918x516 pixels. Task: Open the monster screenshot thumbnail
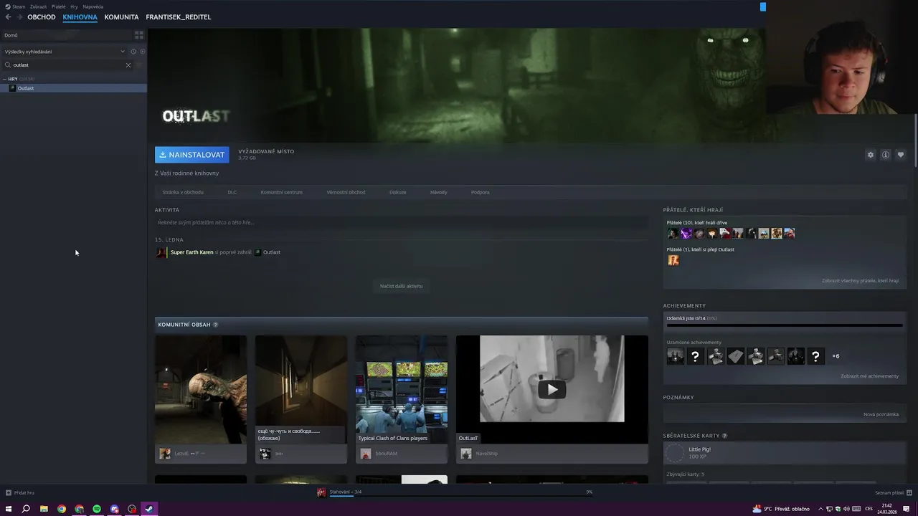point(201,390)
